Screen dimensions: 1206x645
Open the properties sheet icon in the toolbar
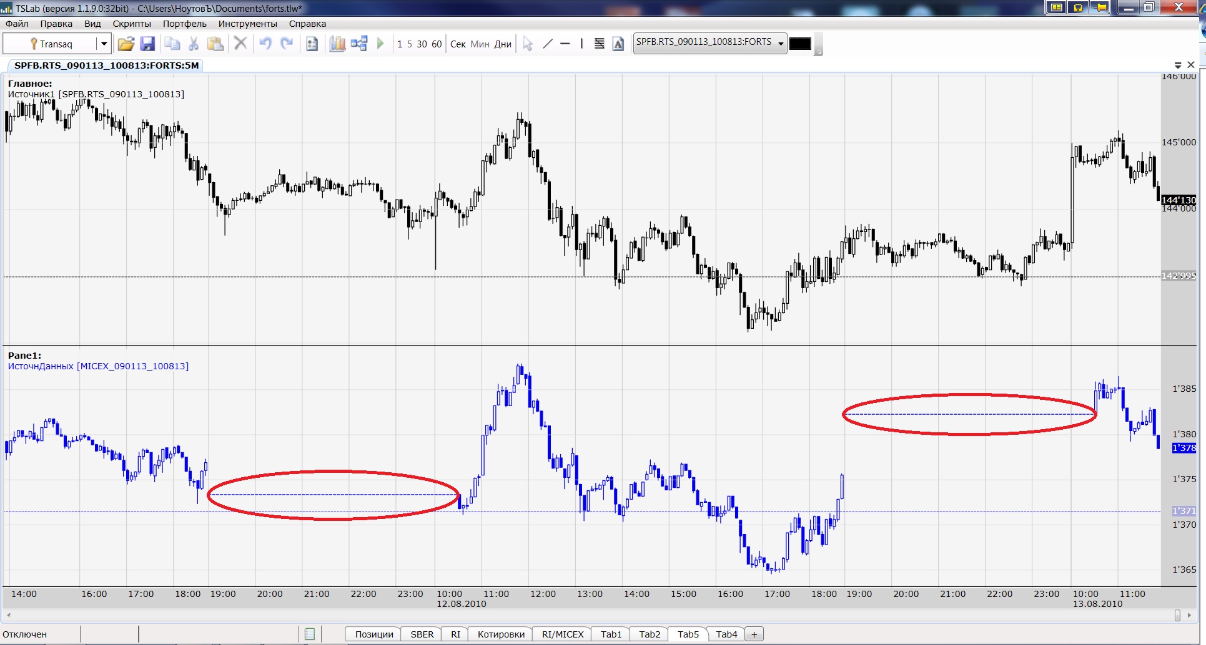312,44
